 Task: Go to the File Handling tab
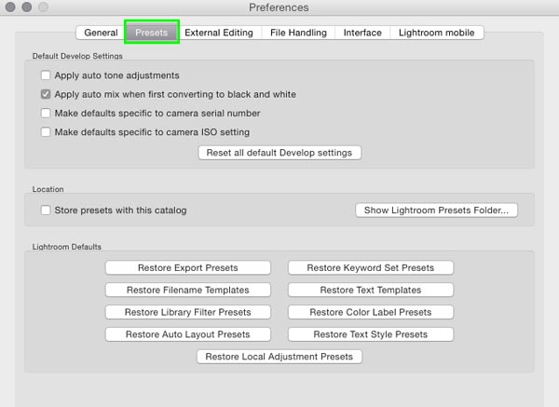[x=298, y=33]
